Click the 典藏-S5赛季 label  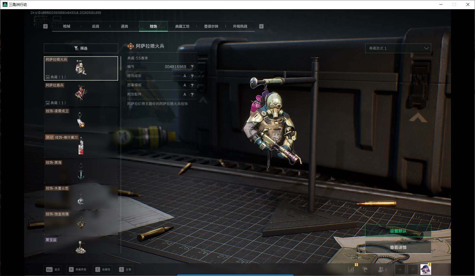(x=138, y=58)
